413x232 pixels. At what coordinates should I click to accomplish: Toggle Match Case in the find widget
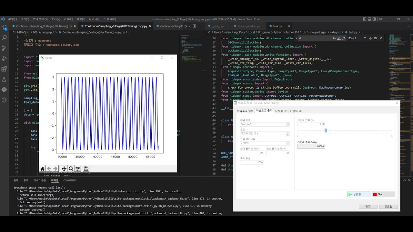334,38
